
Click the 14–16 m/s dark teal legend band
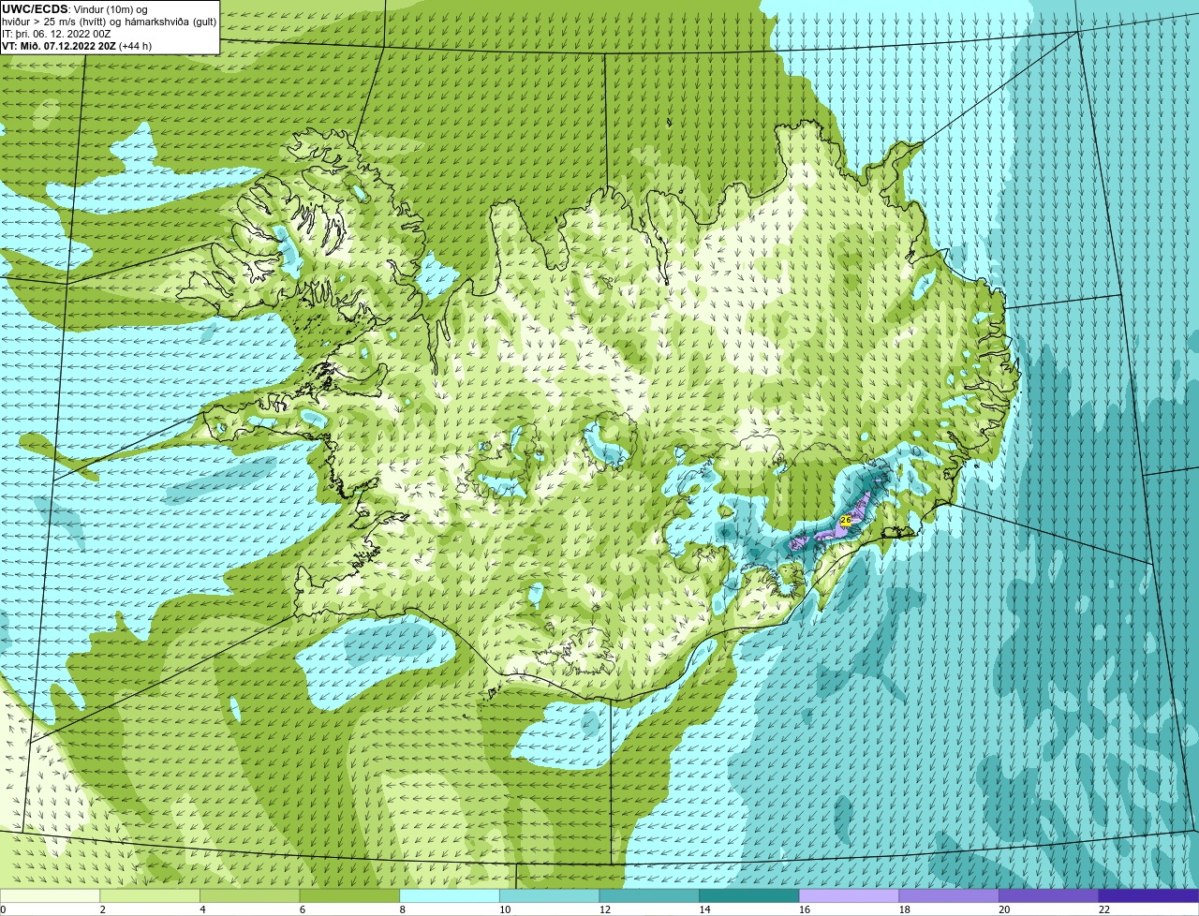(749, 895)
